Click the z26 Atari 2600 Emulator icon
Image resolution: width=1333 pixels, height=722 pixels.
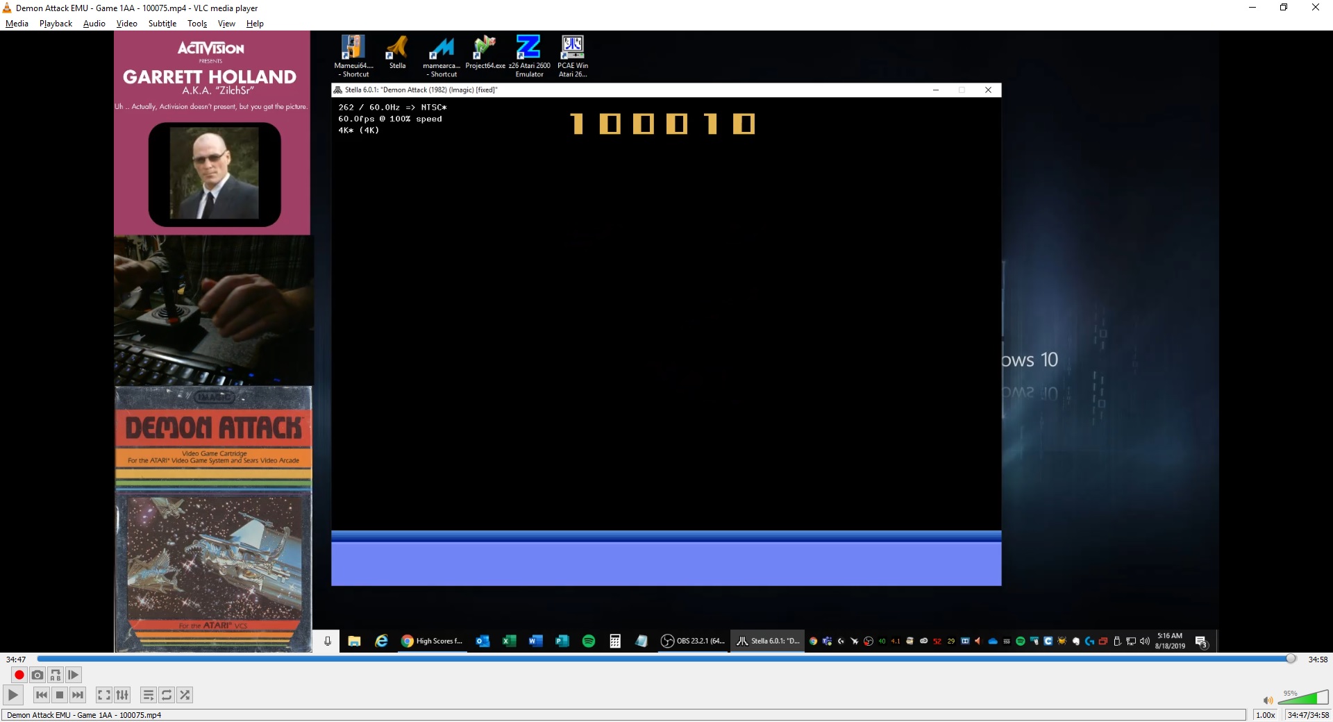(529, 56)
